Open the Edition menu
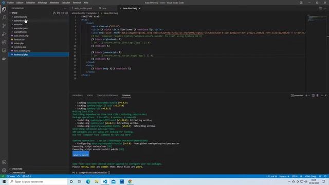This screenshot has width=329, height=185. [x=20, y=3]
